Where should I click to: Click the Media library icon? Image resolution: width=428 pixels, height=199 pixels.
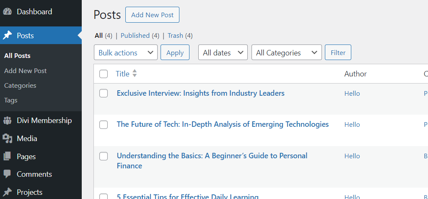pyautogui.click(x=7, y=139)
